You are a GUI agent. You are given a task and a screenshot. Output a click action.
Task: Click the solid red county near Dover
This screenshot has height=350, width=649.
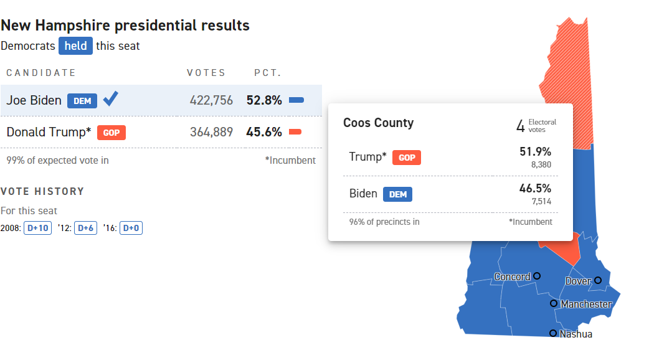564,250
